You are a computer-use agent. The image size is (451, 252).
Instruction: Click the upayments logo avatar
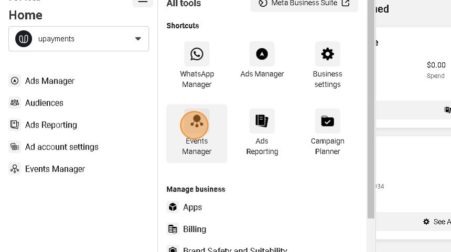(24, 39)
